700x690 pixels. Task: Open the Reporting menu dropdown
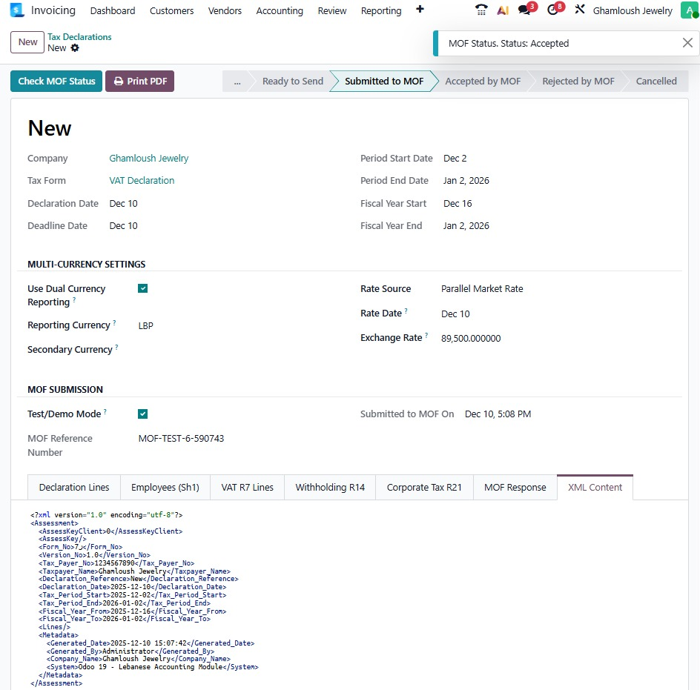click(380, 11)
